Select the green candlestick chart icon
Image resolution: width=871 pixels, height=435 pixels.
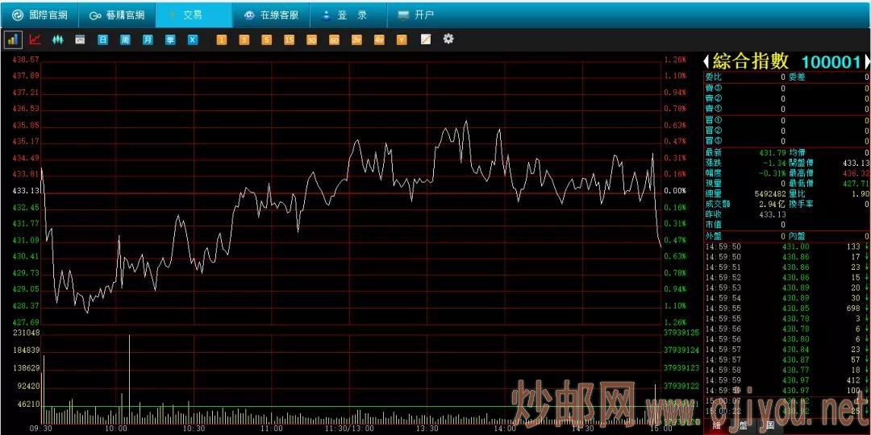(x=57, y=39)
